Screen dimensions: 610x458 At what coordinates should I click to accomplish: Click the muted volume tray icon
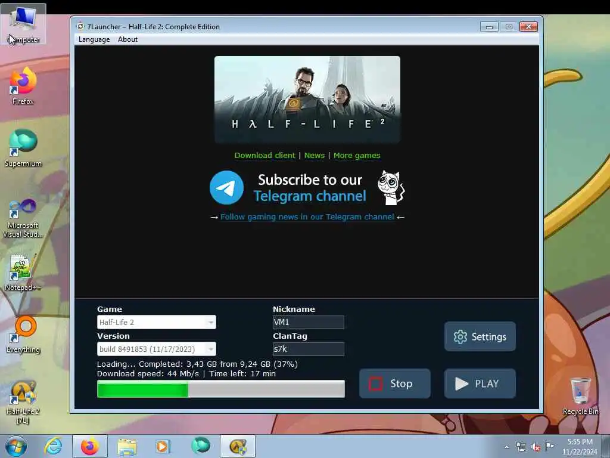click(x=536, y=447)
